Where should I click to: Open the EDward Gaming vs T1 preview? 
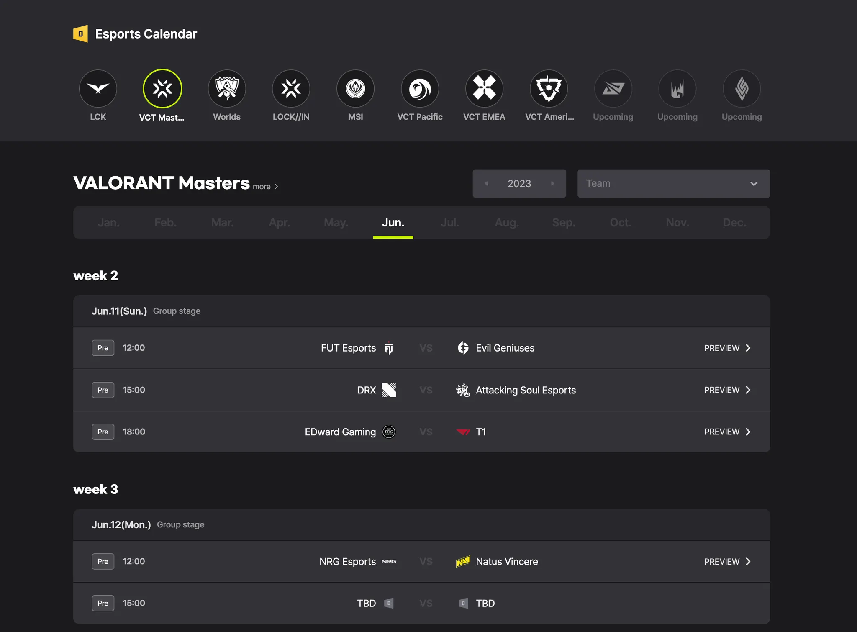click(x=727, y=432)
